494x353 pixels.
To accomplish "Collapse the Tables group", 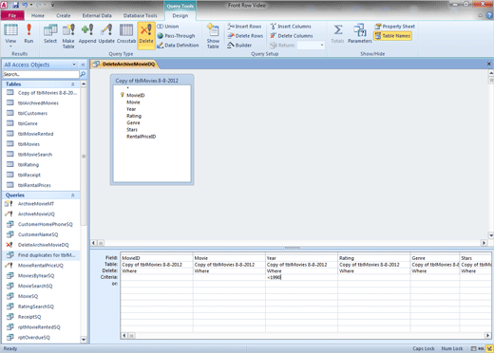I will (x=73, y=84).
